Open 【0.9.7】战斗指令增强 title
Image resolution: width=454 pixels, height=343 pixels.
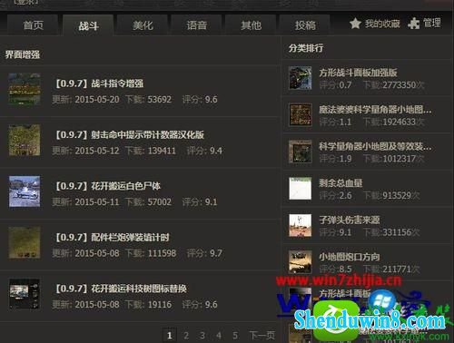[x=99, y=83]
